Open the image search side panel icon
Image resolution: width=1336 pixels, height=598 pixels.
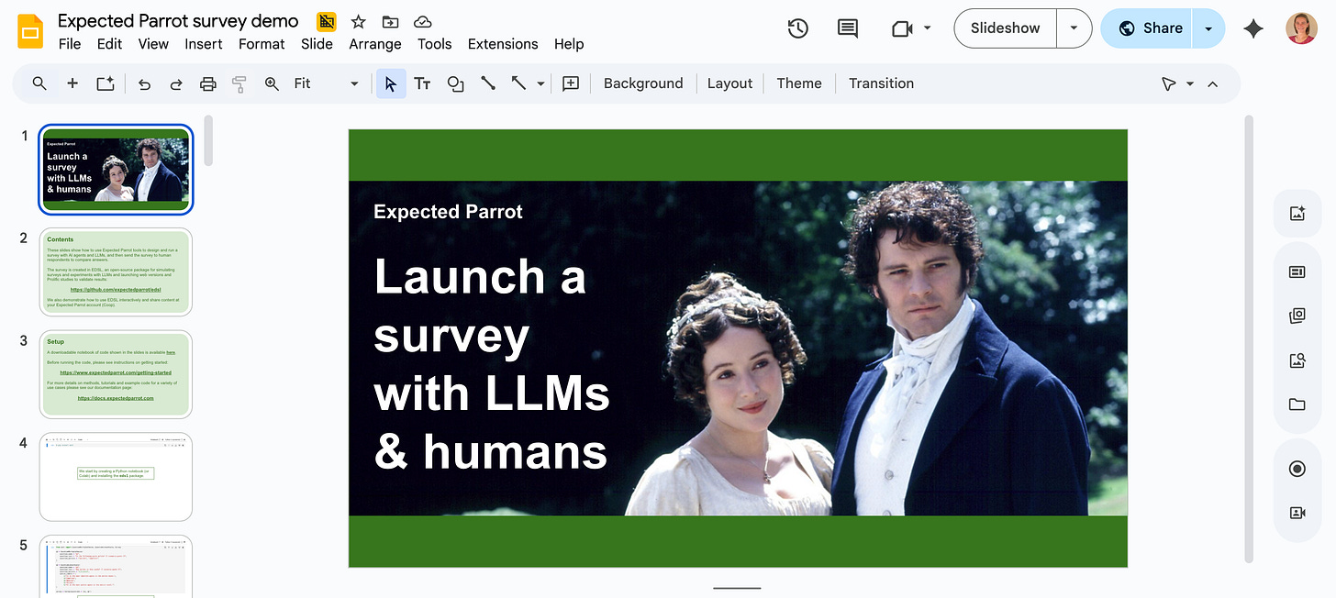pyautogui.click(x=1297, y=360)
